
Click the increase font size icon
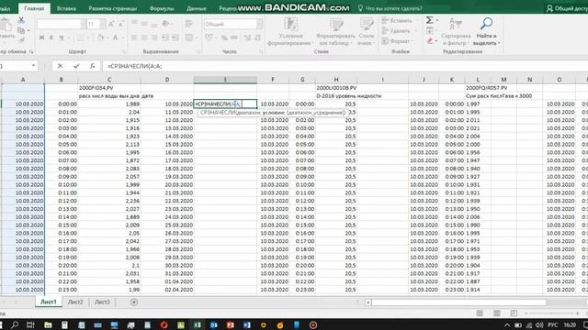pyautogui.click(x=111, y=25)
